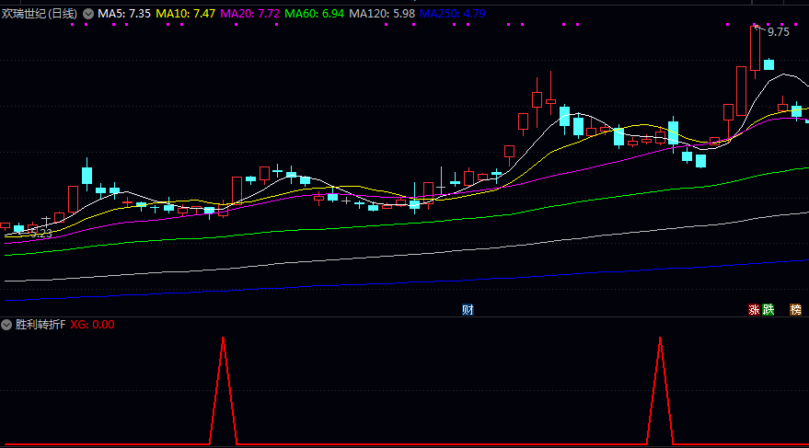Click the first red signal spike peak
809x448 pixels.
223,339
